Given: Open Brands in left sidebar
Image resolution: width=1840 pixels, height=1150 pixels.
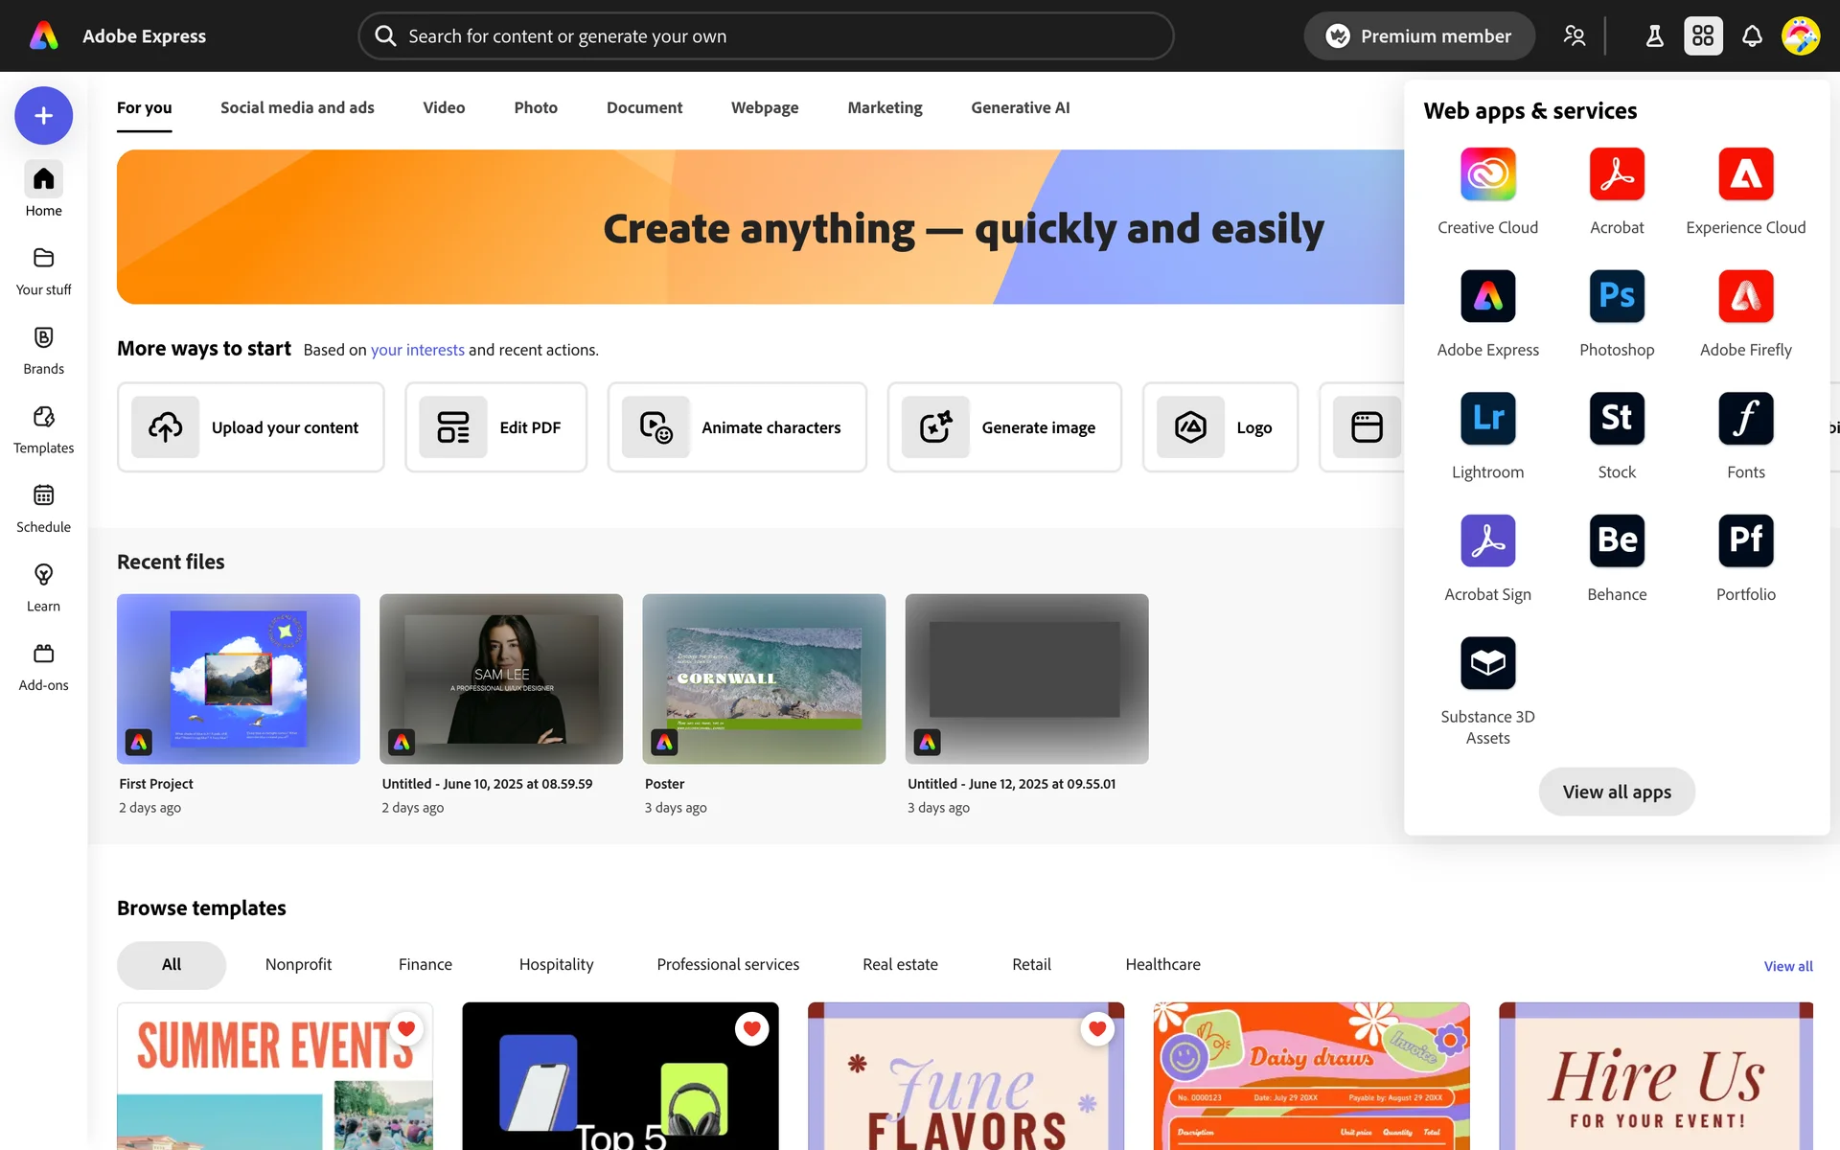Looking at the screenshot, I should pyautogui.click(x=43, y=350).
